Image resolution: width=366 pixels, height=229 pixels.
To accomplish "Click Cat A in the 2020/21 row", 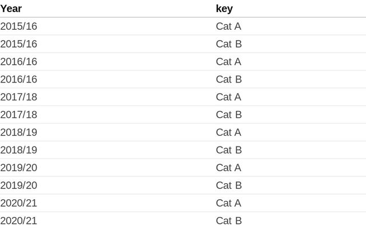I will point(229,204).
